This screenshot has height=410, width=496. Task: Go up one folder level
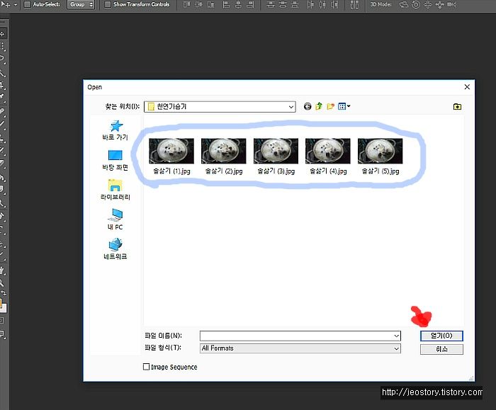[x=319, y=106]
